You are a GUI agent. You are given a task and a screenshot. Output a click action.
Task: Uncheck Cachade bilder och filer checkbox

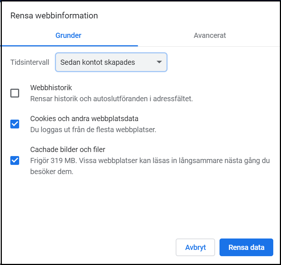pos(15,160)
